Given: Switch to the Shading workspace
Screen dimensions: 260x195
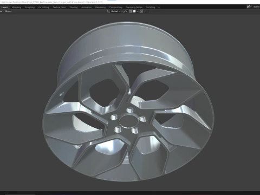Looking at the screenshot, I should pyautogui.click(x=74, y=8).
